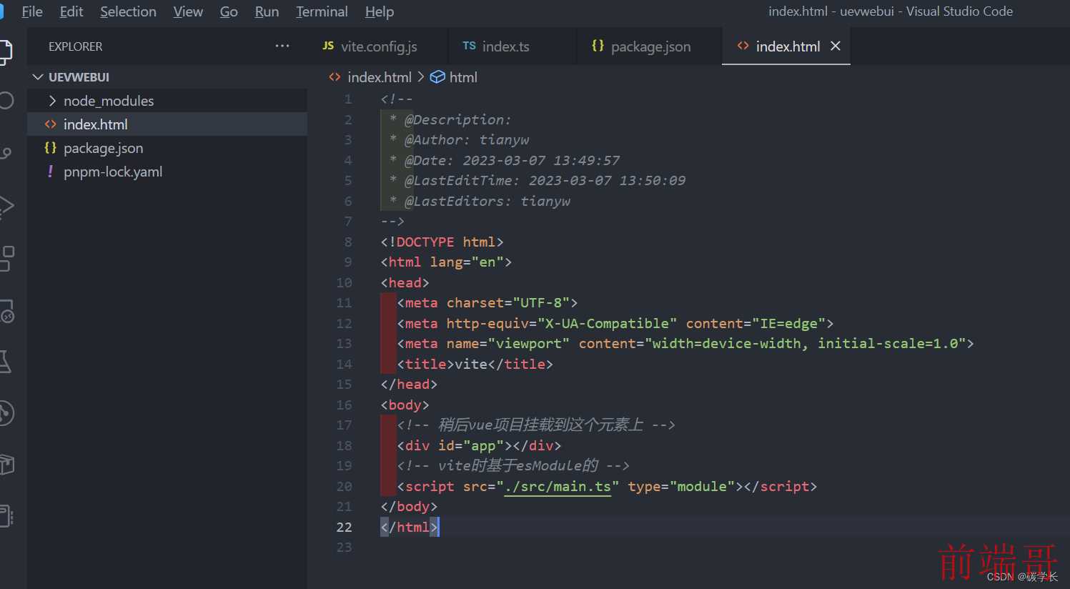1070x589 pixels.
Task: Open the Help menu
Action: click(380, 11)
